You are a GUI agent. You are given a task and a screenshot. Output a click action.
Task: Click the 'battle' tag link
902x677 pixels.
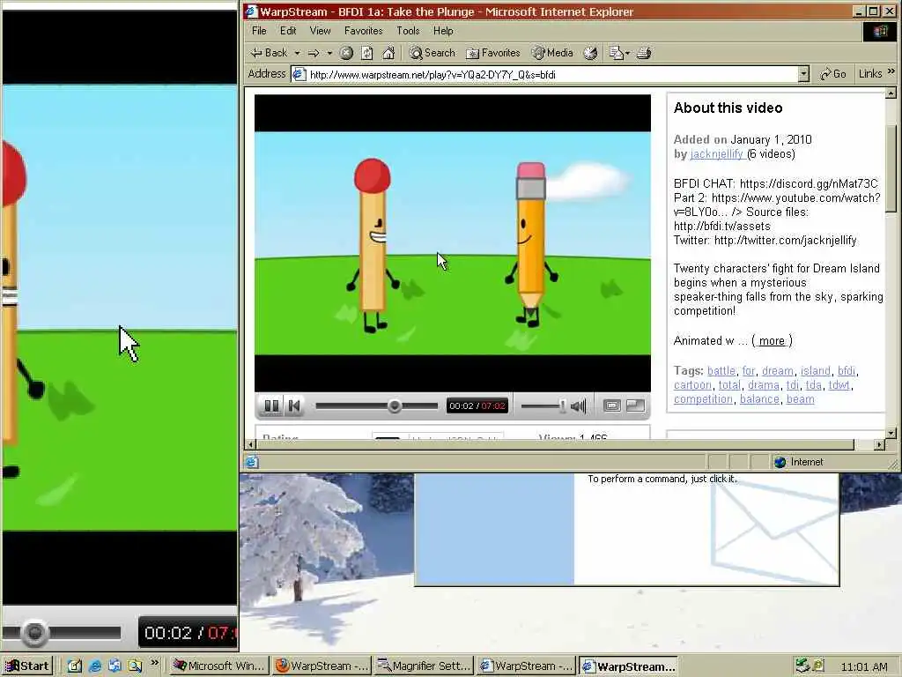(721, 371)
